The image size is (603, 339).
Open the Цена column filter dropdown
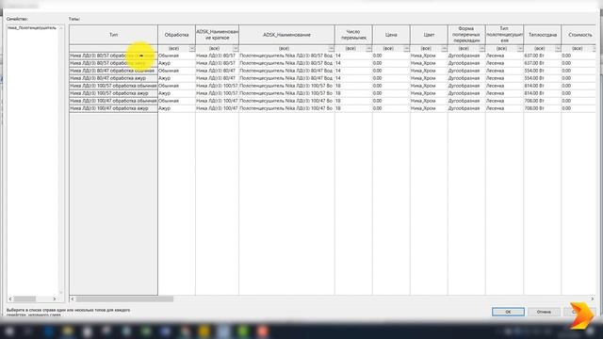point(406,48)
